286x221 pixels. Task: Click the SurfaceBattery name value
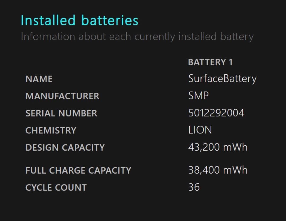click(222, 79)
